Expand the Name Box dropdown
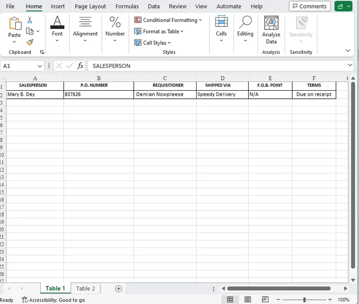The width and height of the screenshot is (359, 304). pos(39,66)
